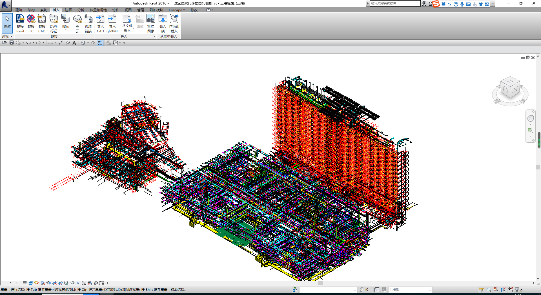Screen dimensions: 541x295
Task: Open Manage Links (管理链接)
Action: coord(88,24)
